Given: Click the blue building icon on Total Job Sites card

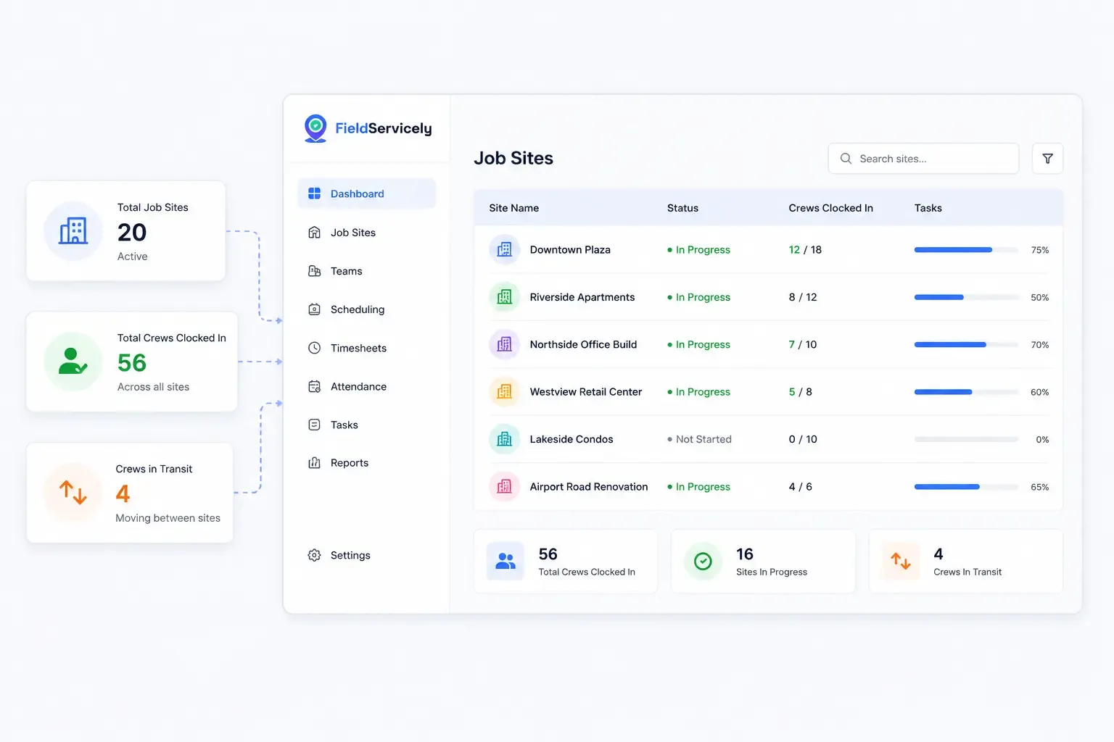Looking at the screenshot, I should click(x=73, y=231).
